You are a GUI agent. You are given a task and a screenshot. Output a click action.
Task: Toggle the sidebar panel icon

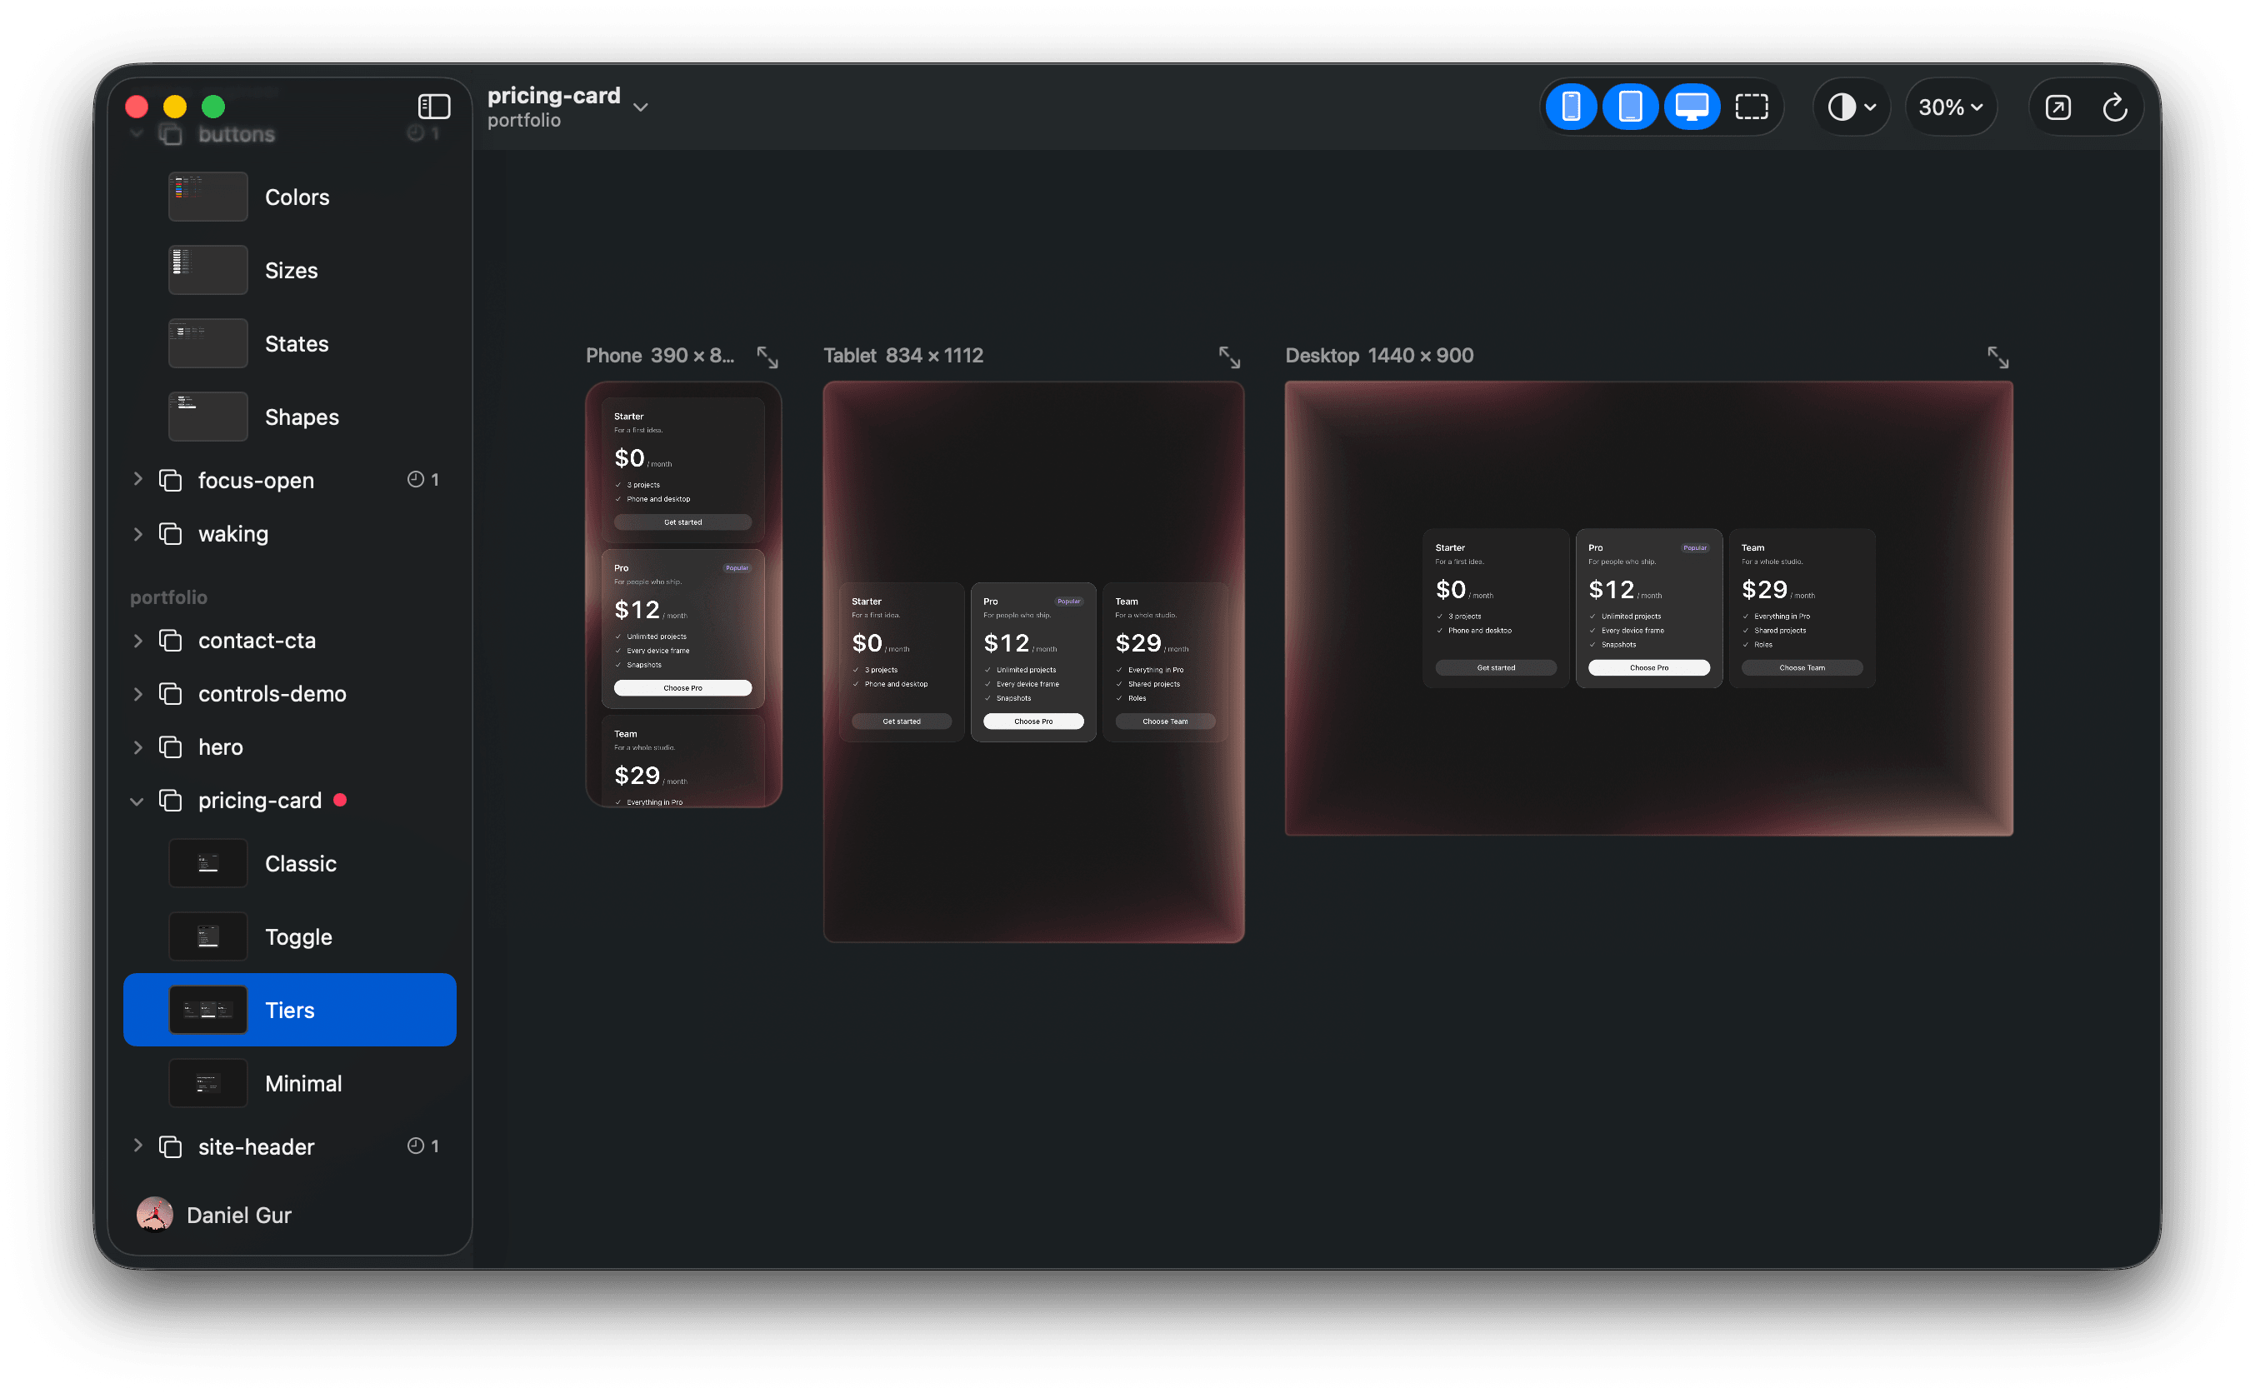coord(434,107)
